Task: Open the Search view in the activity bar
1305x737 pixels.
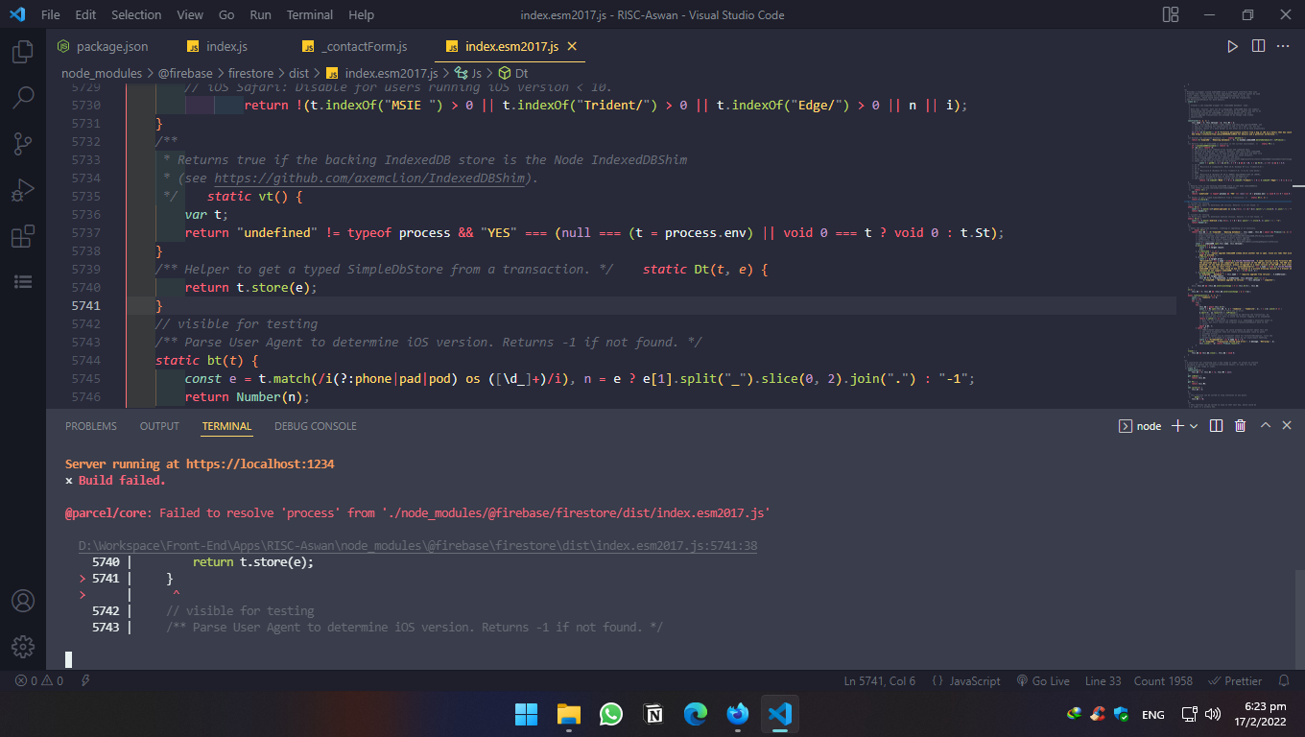Action: point(23,97)
